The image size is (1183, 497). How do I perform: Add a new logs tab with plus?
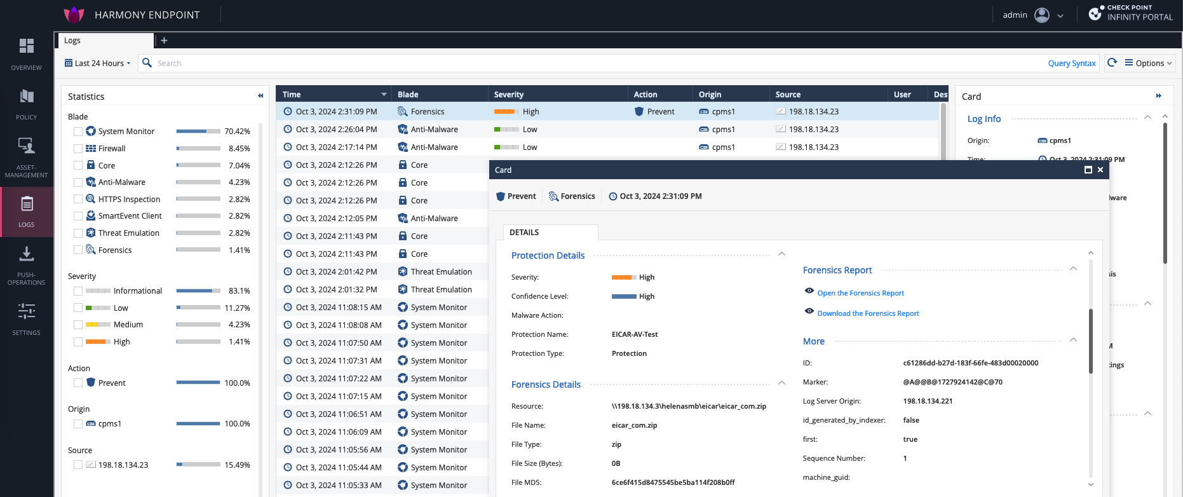click(x=164, y=41)
